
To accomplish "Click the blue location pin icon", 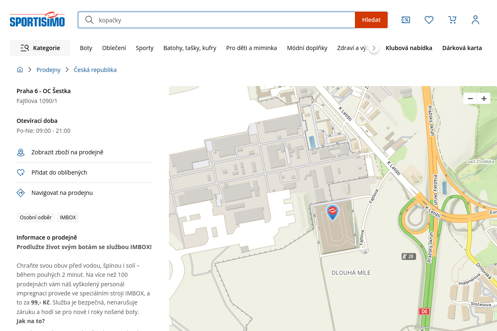I will click(x=21, y=153).
